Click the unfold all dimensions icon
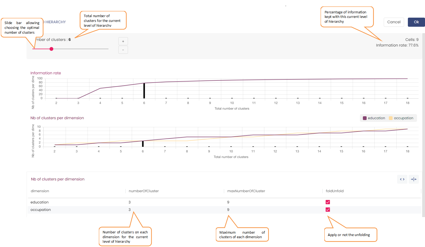425x247 pixels. (x=402, y=179)
